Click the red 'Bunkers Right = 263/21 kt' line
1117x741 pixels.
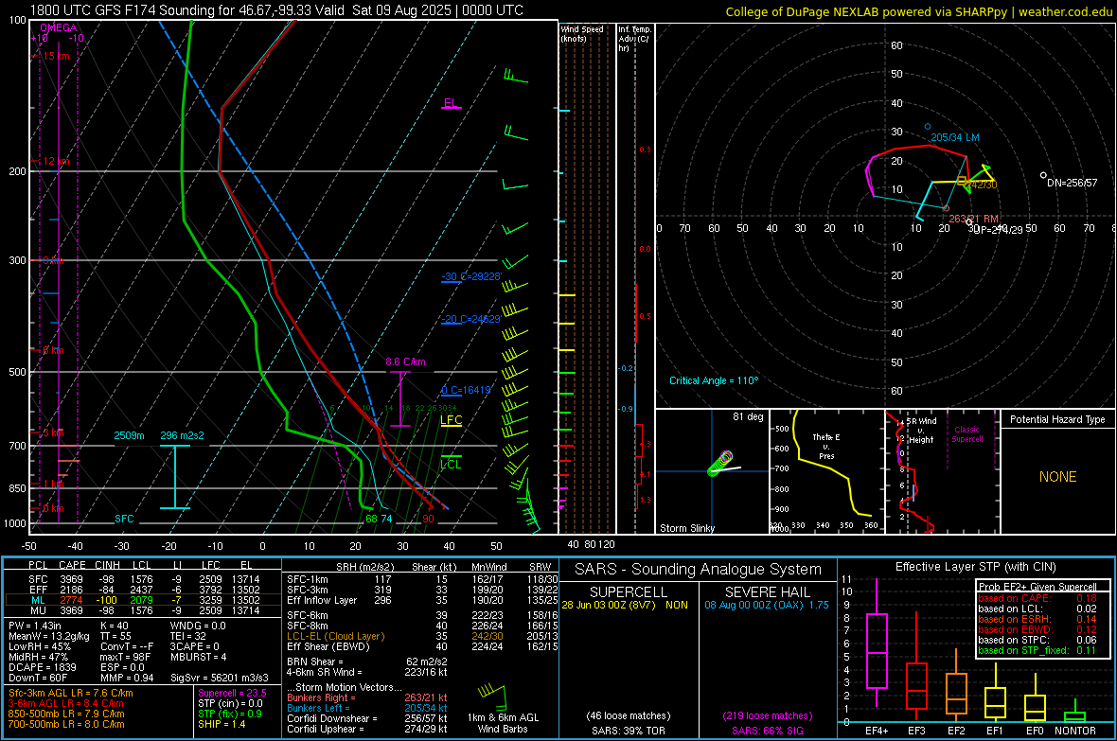367,697
